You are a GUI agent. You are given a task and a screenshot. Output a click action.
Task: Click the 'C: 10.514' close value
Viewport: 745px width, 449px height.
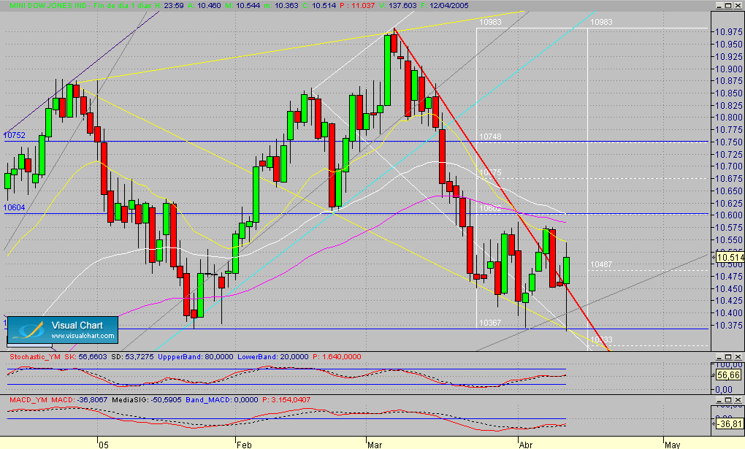319,6
